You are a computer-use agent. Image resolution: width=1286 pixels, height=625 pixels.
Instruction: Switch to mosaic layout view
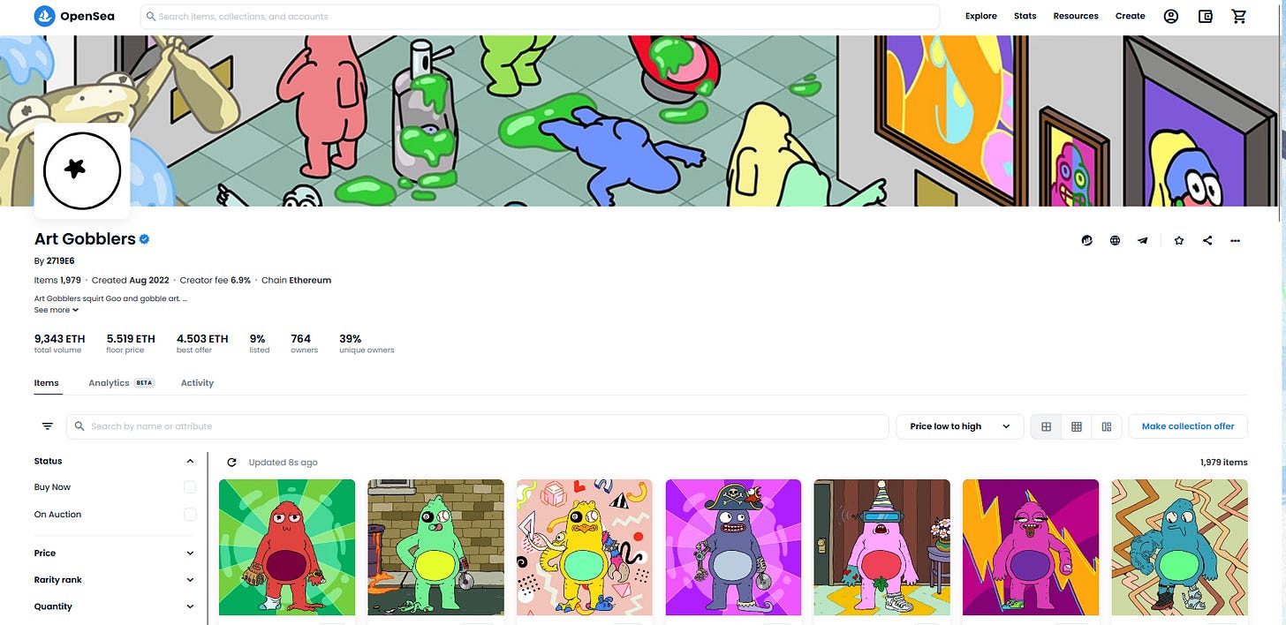[1107, 426]
